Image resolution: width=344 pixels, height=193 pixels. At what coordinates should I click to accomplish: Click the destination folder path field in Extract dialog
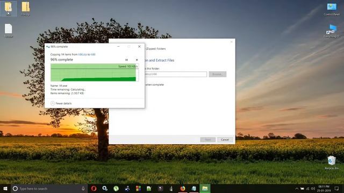pos(176,74)
